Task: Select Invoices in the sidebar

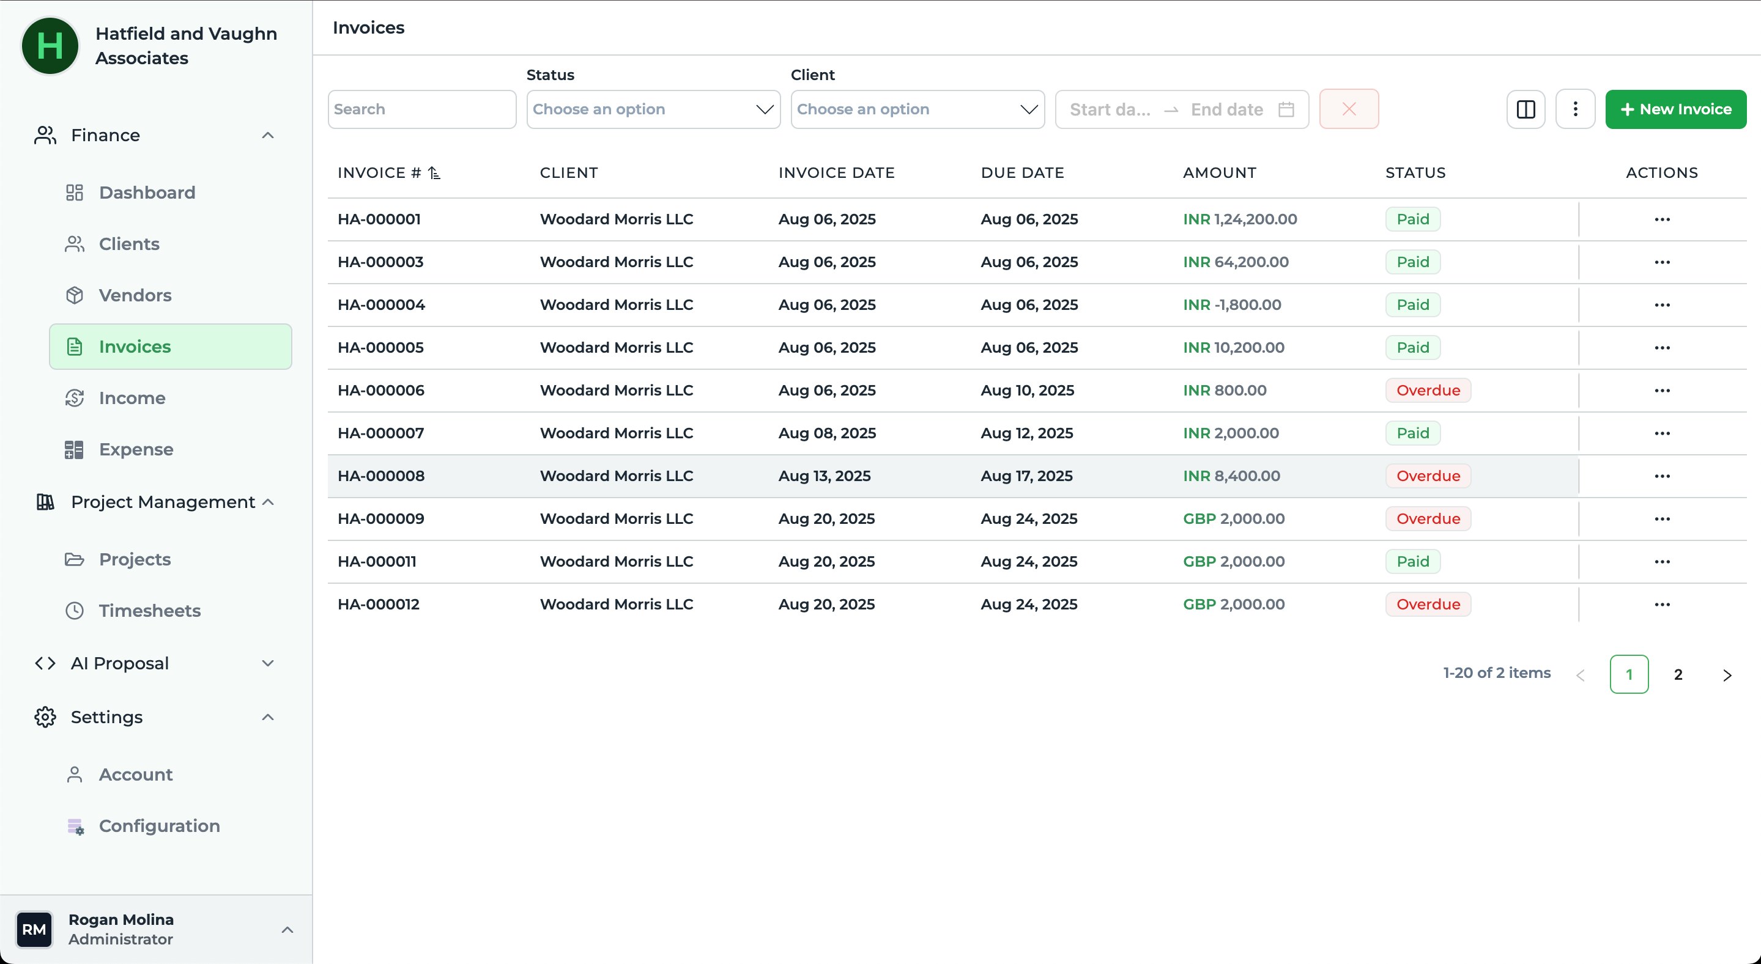Action: click(170, 347)
